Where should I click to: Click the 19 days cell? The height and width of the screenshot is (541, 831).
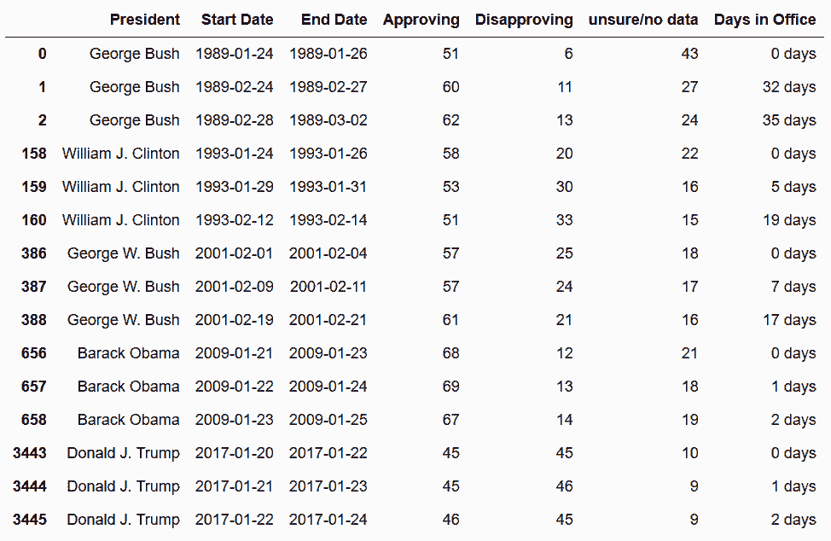(x=789, y=220)
